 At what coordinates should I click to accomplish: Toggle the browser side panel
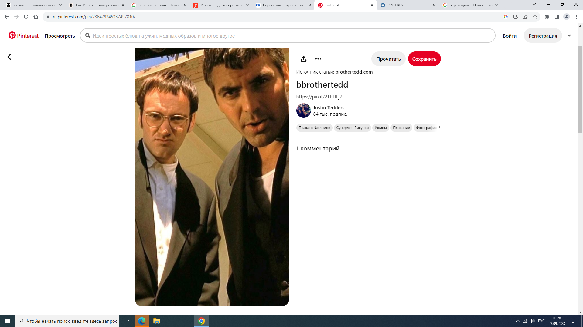tap(557, 17)
